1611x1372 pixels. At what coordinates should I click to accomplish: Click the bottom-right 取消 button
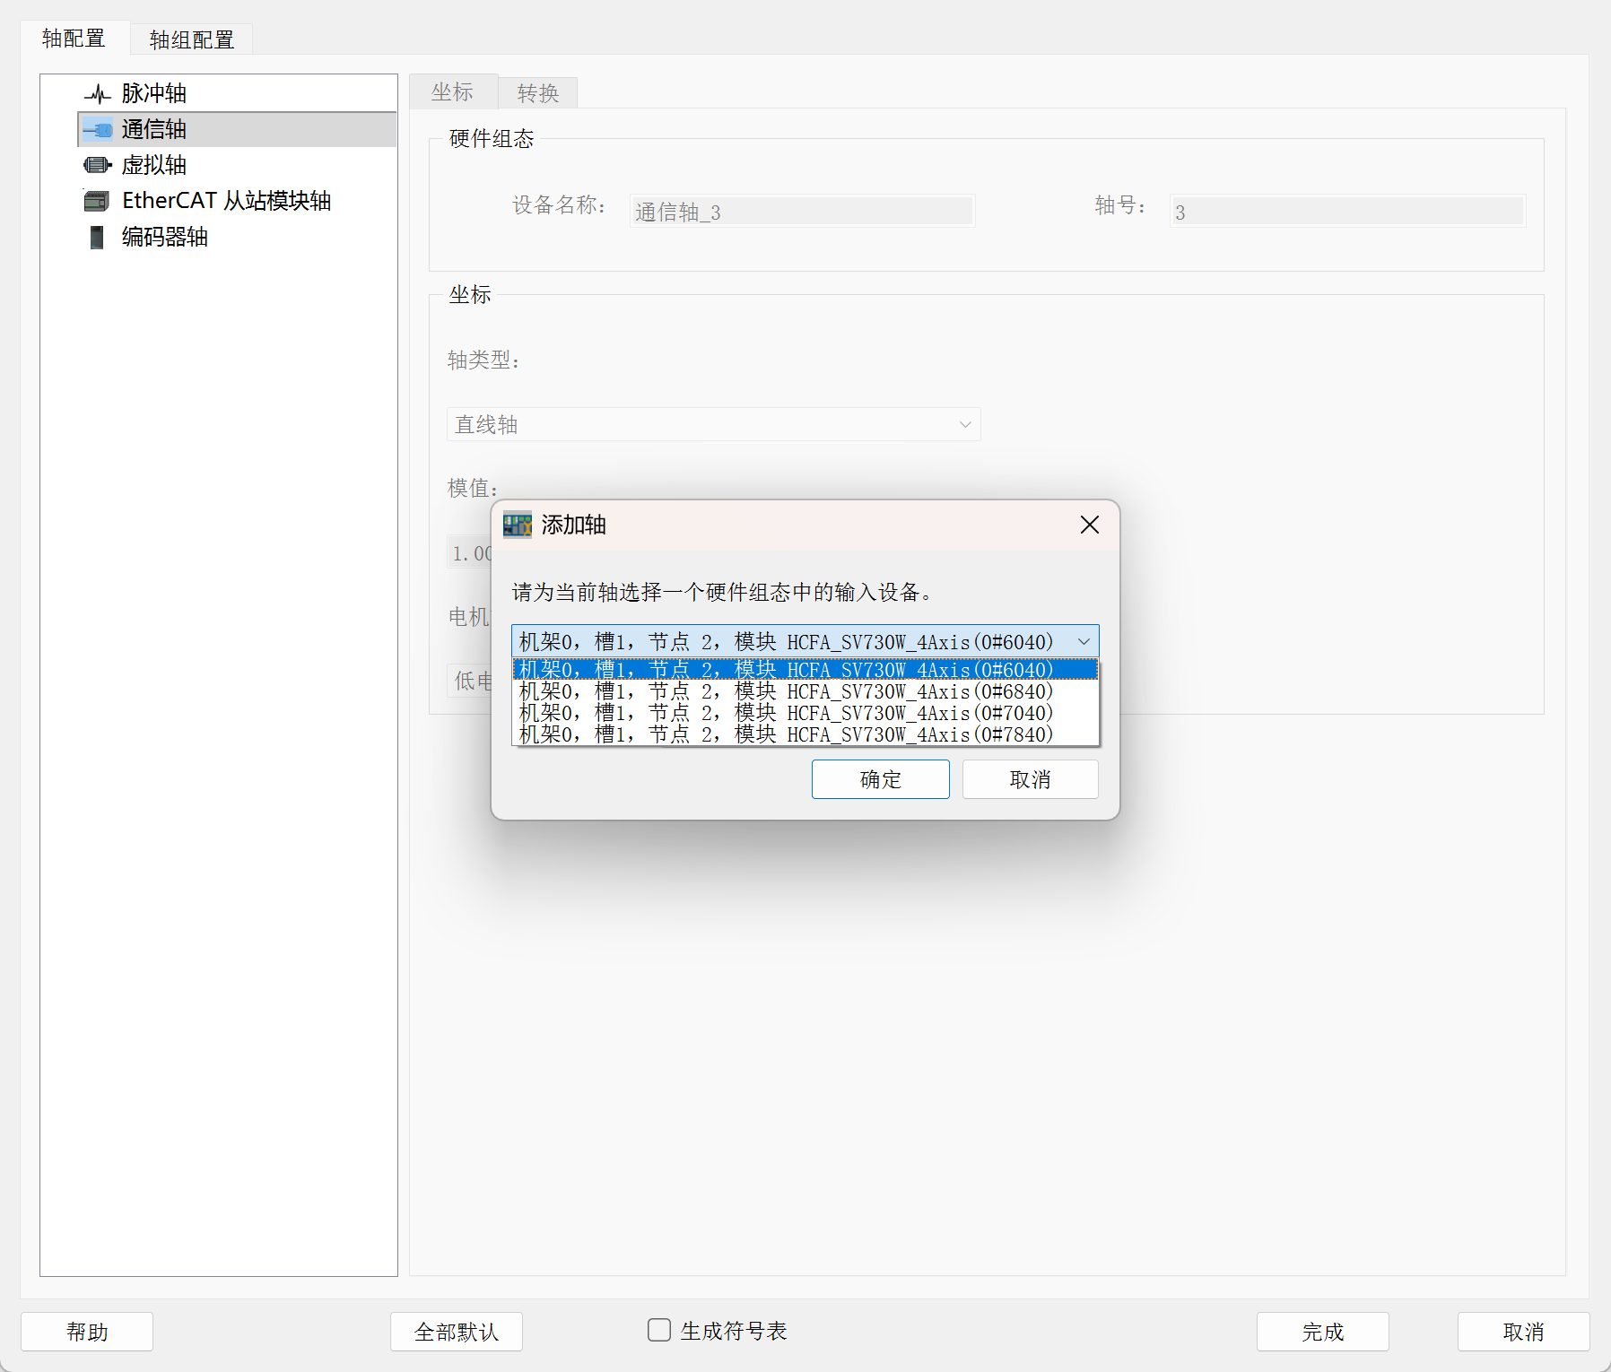(x=1524, y=1332)
